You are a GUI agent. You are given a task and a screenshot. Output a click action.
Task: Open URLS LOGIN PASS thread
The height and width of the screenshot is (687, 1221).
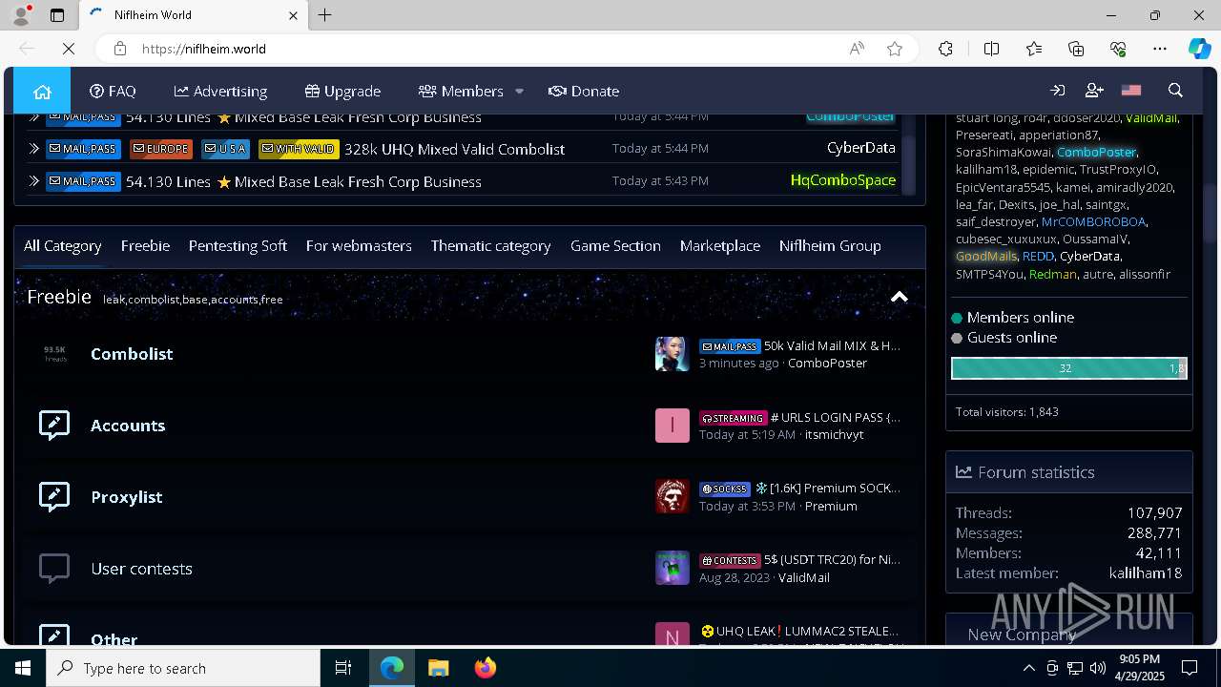point(835,417)
